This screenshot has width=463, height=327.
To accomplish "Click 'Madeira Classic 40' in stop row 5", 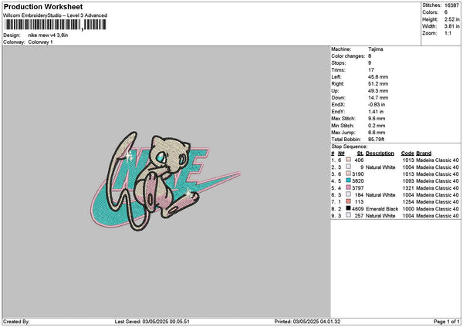I will point(438,188).
